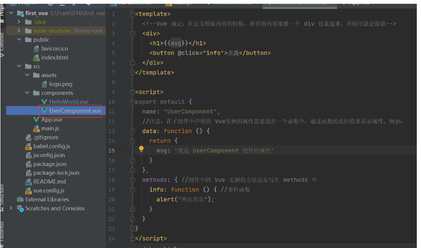421x248 pixels.
Task: Click the Vue icon beside UserComponent.vue
Action: (44, 111)
